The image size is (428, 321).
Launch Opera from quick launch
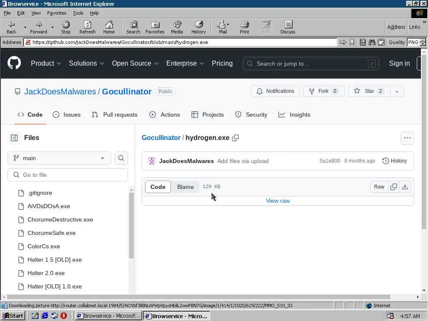coord(64,316)
